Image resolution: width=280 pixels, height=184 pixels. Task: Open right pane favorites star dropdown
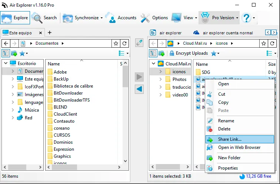(215, 53)
